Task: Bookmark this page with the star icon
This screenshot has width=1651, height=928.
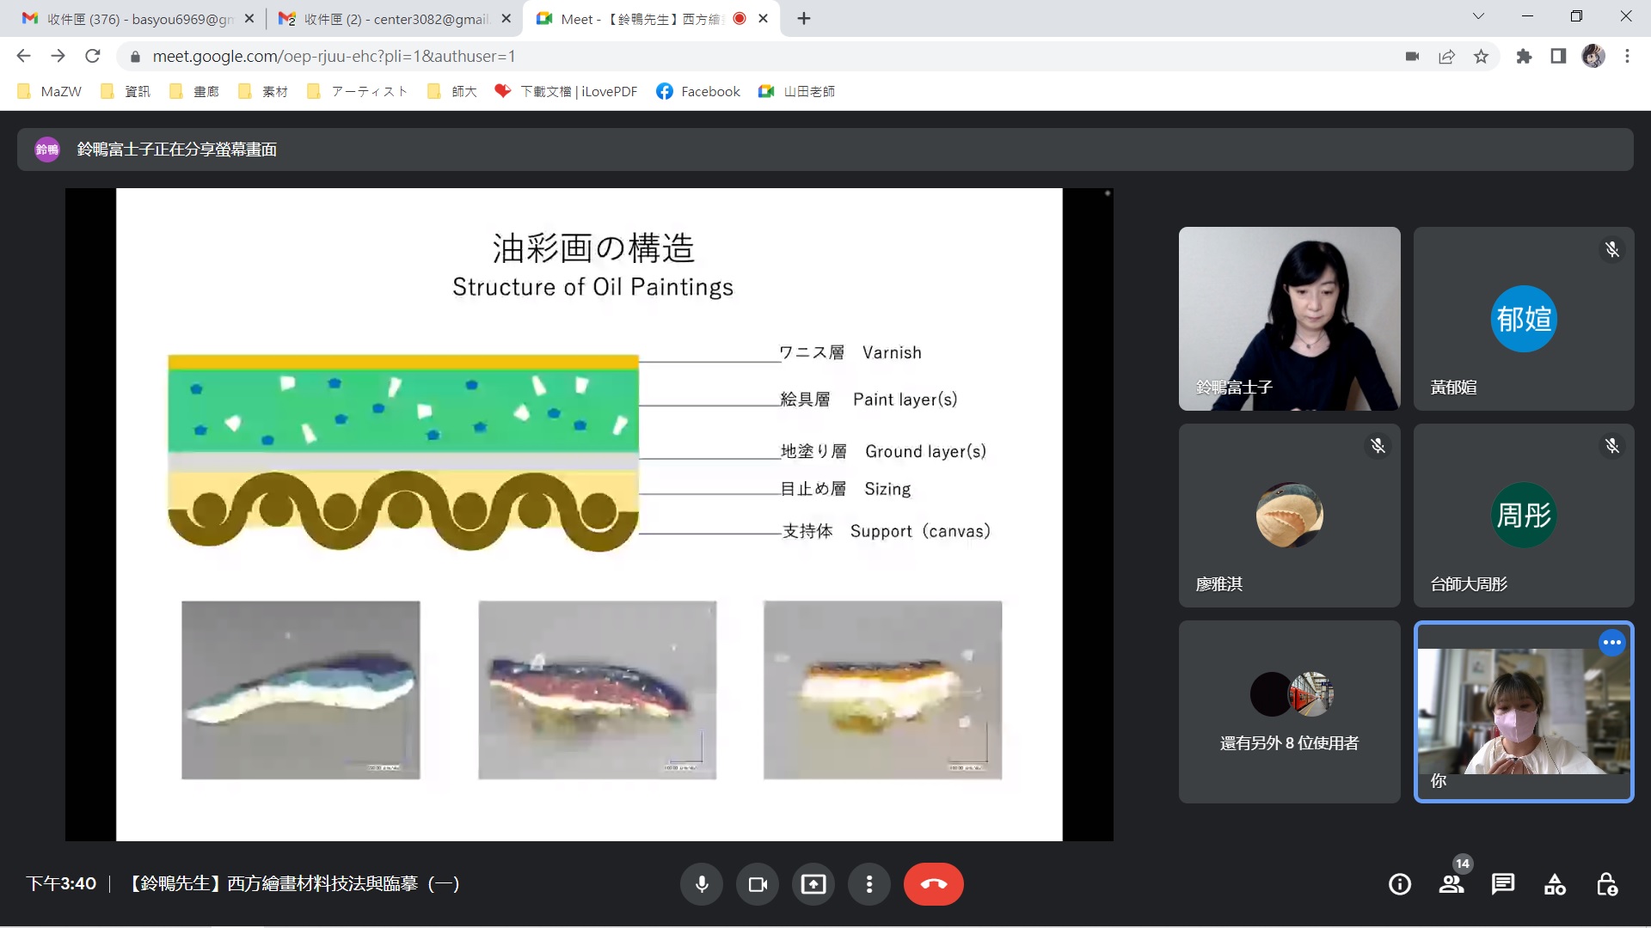Action: point(1481,57)
